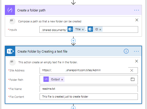Open the folder picker for Folder Path
This screenshot has width=147, height=109.
click(x=133, y=79)
